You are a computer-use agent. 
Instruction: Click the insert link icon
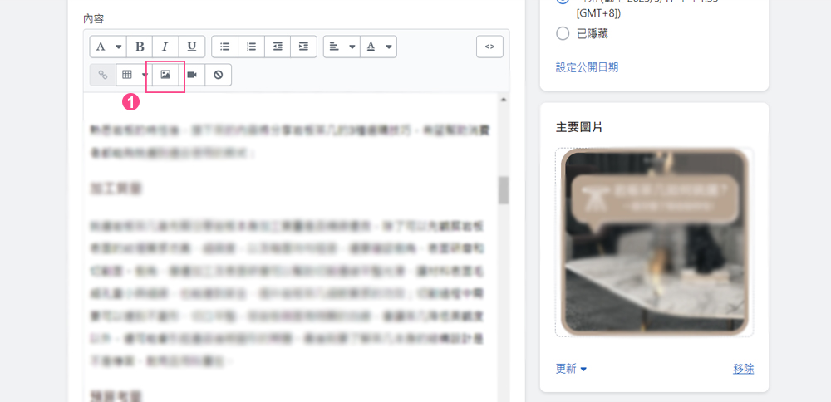tap(103, 75)
